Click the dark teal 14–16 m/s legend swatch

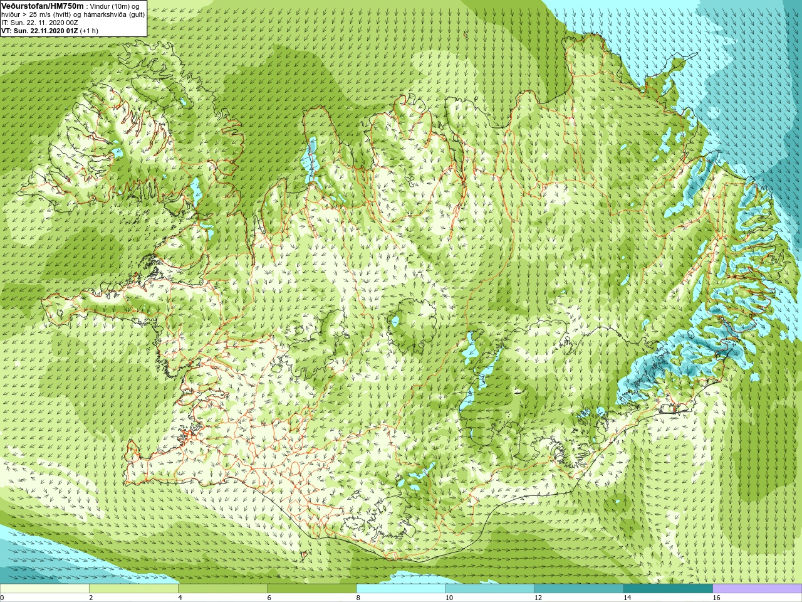pos(668,589)
